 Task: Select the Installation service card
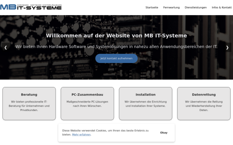pyautogui.click(x=146, y=103)
